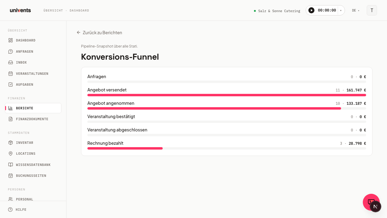Click the back arrow icon
This screenshot has width=387, height=218.
[x=79, y=32]
